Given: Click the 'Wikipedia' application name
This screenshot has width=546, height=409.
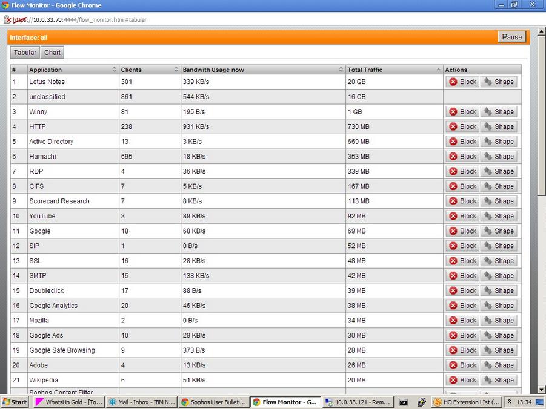Looking at the screenshot, I should (44, 380).
